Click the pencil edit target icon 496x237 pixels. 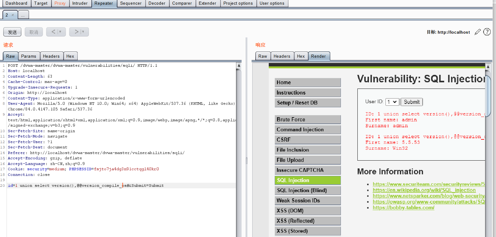click(x=478, y=32)
